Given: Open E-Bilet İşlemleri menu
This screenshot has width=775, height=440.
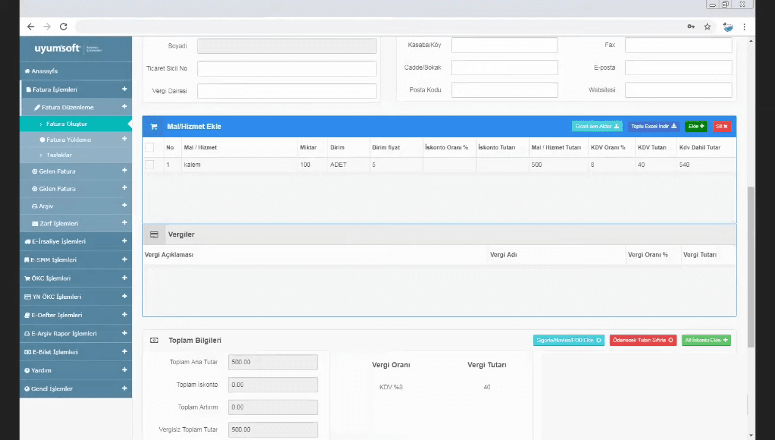Looking at the screenshot, I should click(x=76, y=352).
